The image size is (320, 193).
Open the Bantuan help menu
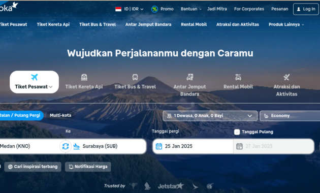tap(191, 9)
